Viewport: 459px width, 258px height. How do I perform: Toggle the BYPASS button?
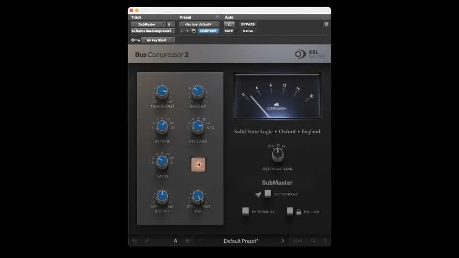[248, 24]
